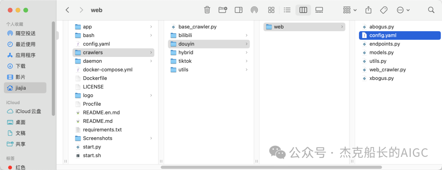Select the daemon folder
Viewport: 442px width, 170px height.
click(x=113, y=61)
